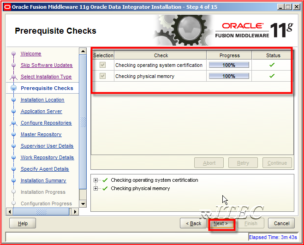Go back with the Back button

pyautogui.click(x=193, y=223)
